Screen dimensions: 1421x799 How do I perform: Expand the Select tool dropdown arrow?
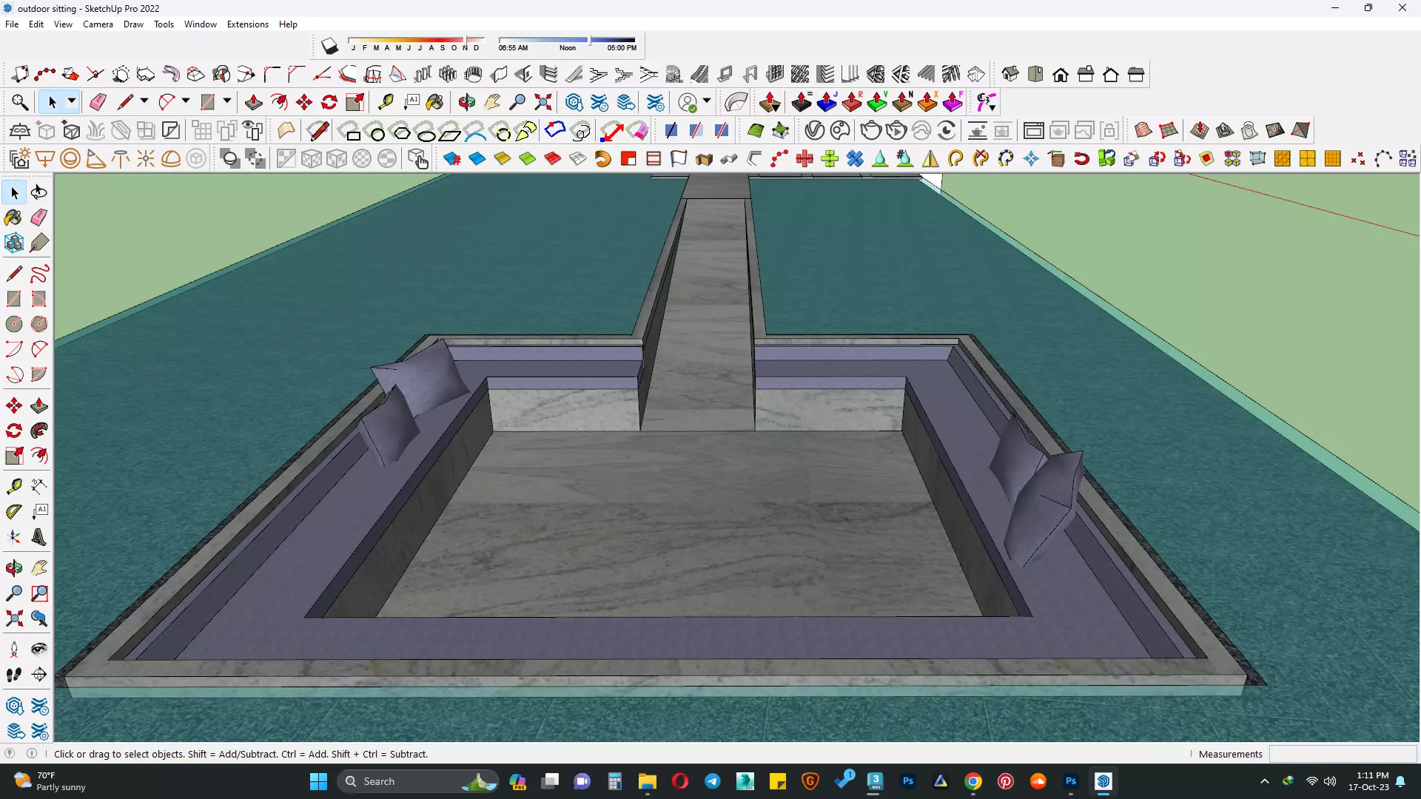[71, 101]
